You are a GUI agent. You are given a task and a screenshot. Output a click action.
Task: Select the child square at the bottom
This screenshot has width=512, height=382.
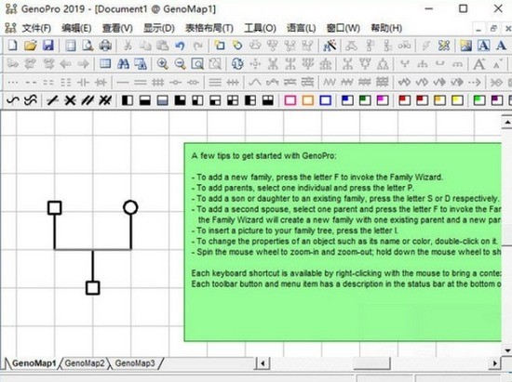[93, 288]
